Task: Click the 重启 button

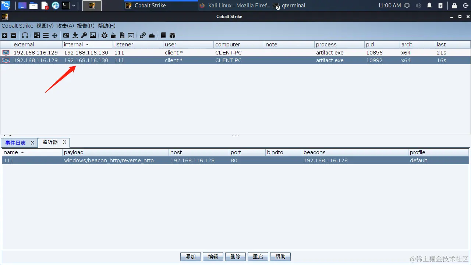Action: point(258,257)
